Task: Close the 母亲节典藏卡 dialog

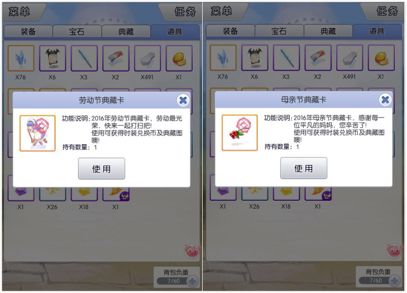Action: point(385,100)
